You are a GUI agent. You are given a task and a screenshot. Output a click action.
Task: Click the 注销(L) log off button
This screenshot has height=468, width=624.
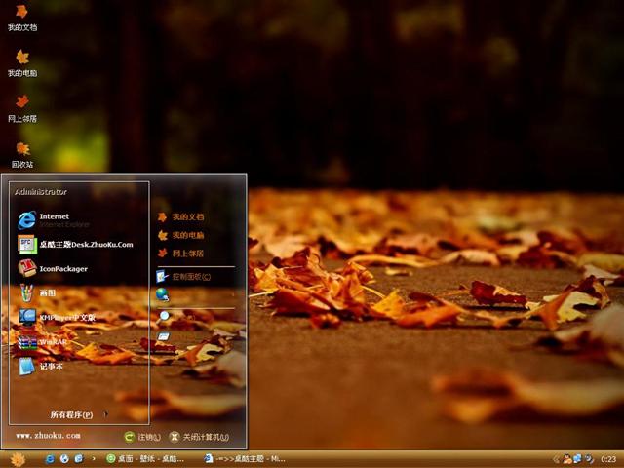coord(142,437)
